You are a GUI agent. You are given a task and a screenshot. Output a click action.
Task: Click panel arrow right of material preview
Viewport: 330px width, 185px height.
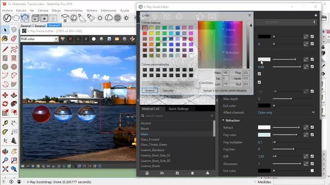click(x=217, y=100)
